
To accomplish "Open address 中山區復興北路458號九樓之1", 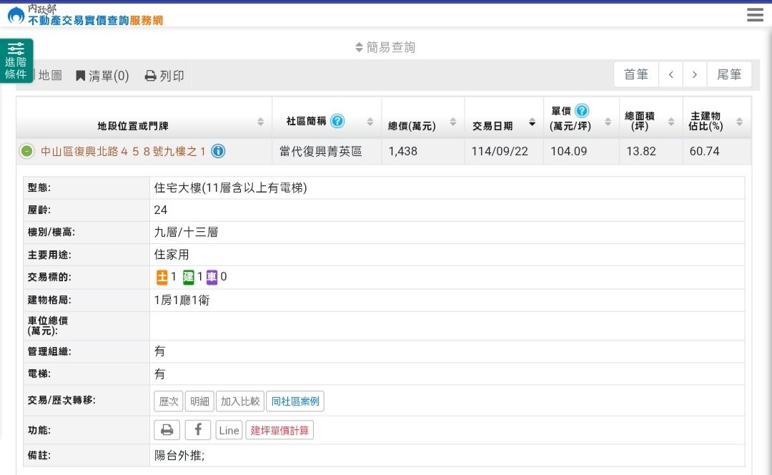I will 123,151.
